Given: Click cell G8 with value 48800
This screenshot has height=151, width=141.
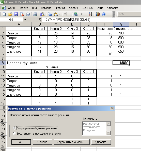Looking at the screenshot, I should [121, 63].
